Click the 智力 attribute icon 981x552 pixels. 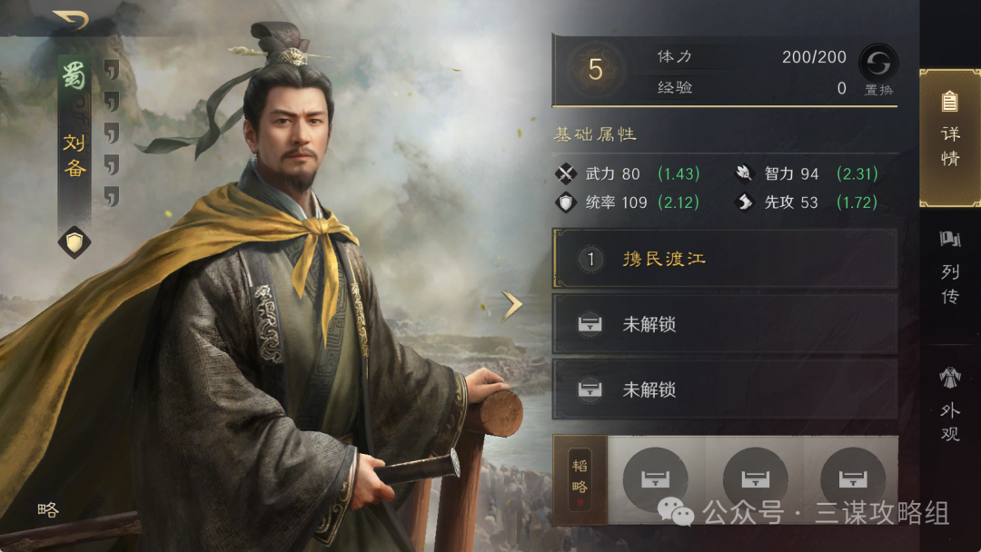point(744,173)
